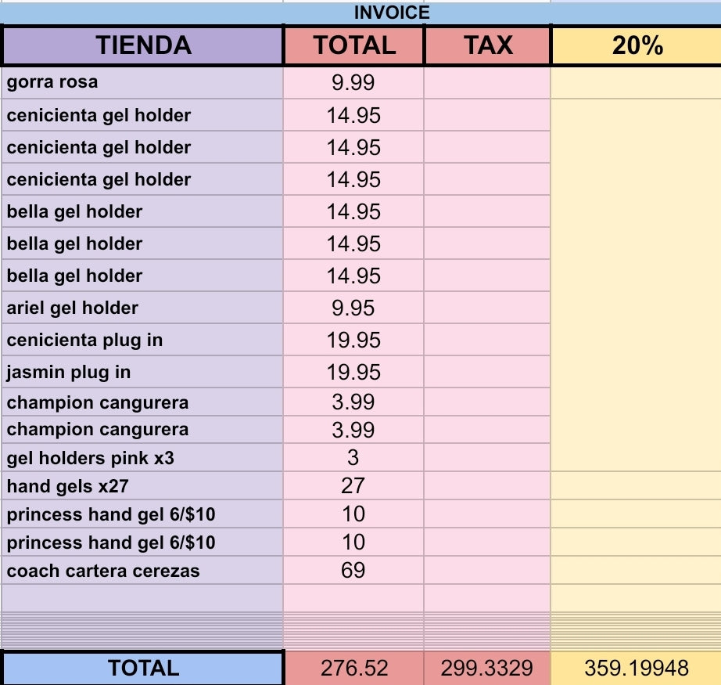Click the cell with value 69
The image size is (721, 685).
click(x=353, y=571)
